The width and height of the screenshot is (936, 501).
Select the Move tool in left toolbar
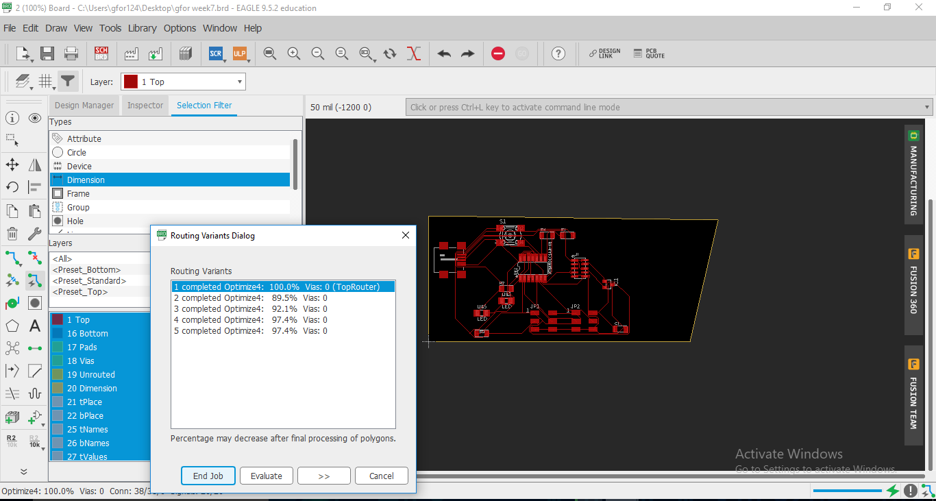click(12, 164)
